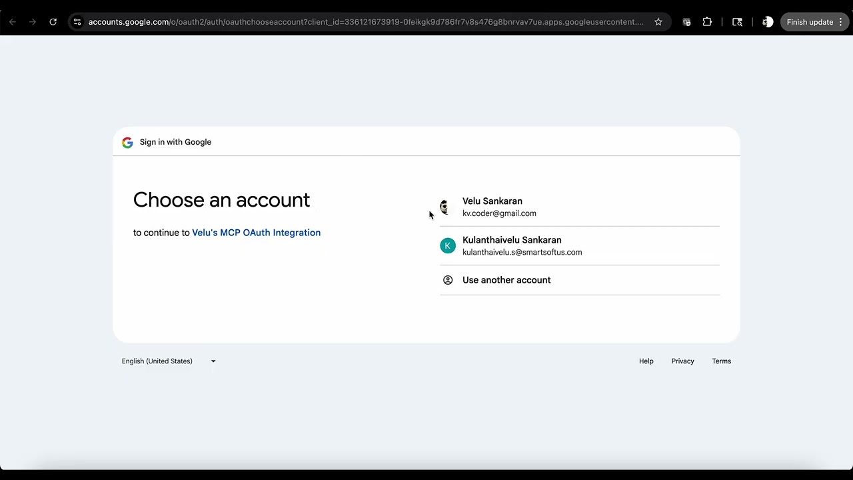Click kulanthaivelu.s@smartsoftus.com email text
Screen dimensions: 853x480
pyautogui.click(x=522, y=252)
